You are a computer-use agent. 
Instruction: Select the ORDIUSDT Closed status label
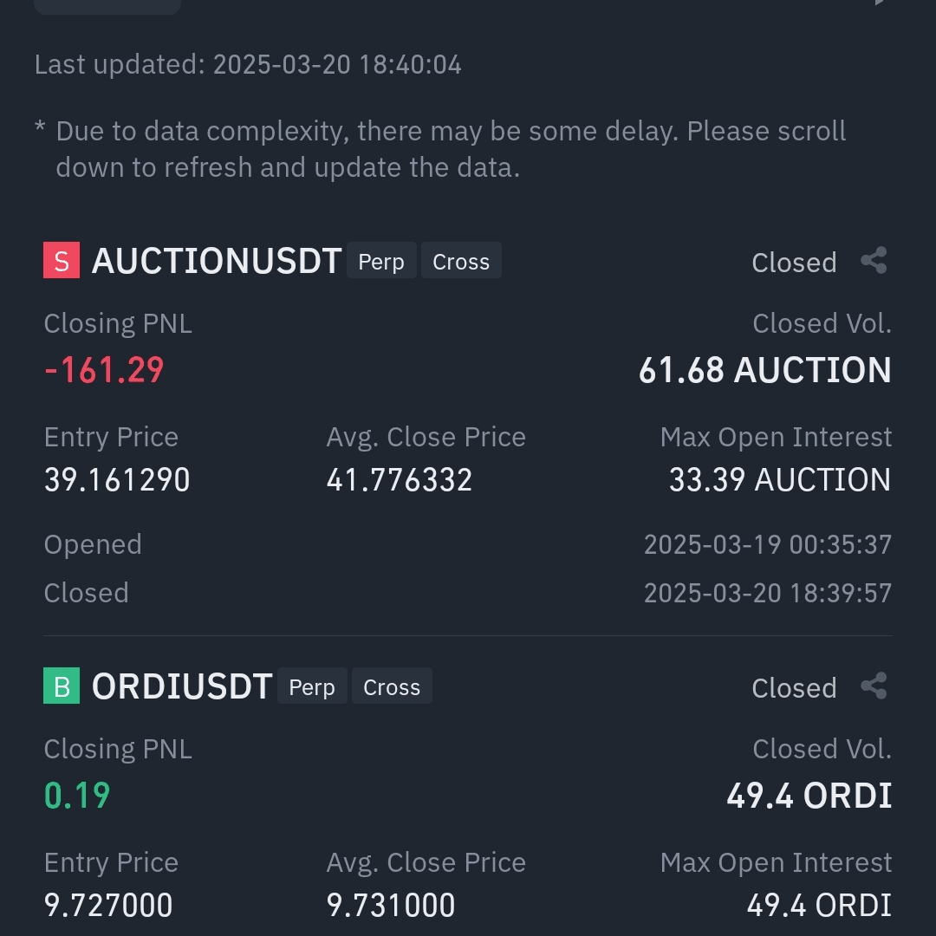pyautogui.click(x=794, y=688)
